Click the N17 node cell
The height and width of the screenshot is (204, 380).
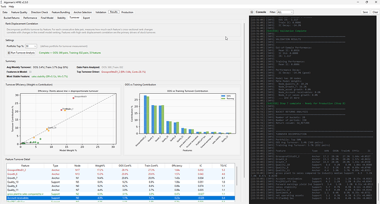[77, 170]
